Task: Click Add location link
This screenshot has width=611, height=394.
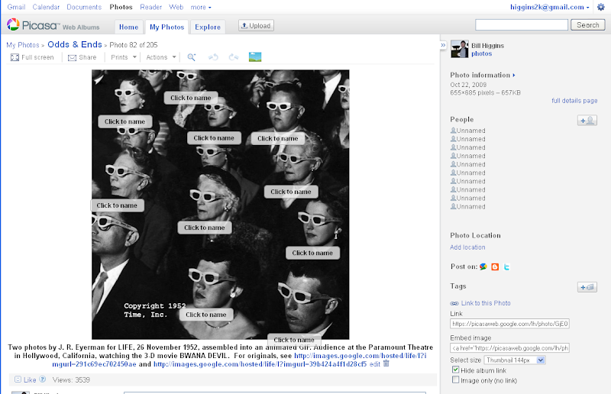Action: pos(467,247)
